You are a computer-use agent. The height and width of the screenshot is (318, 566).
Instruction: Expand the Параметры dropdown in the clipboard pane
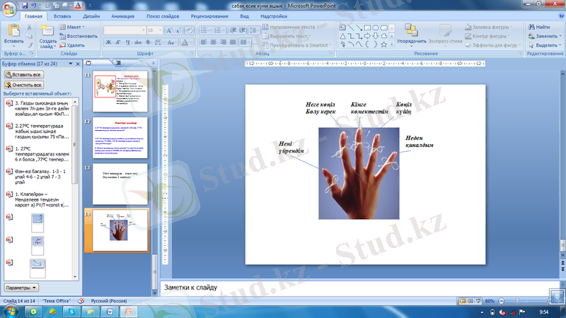(21, 288)
